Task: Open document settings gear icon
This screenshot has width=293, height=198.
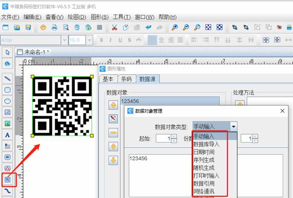Action: (43, 27)
